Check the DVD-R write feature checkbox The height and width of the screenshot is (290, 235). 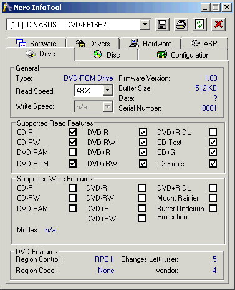(x=141, y=188)
